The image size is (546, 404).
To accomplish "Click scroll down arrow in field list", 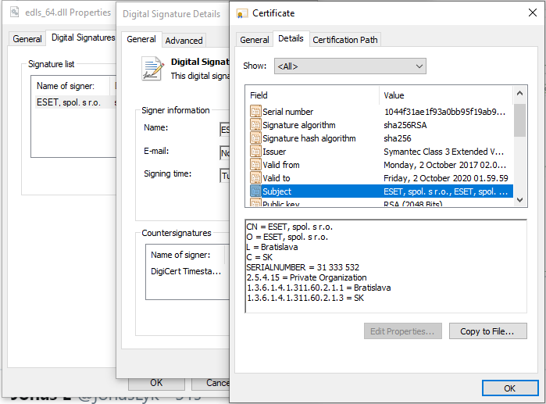I will click(x=519, y=200).
